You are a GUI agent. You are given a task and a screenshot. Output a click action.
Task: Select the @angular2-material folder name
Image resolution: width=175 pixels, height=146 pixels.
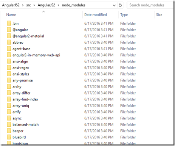[28, 36]
